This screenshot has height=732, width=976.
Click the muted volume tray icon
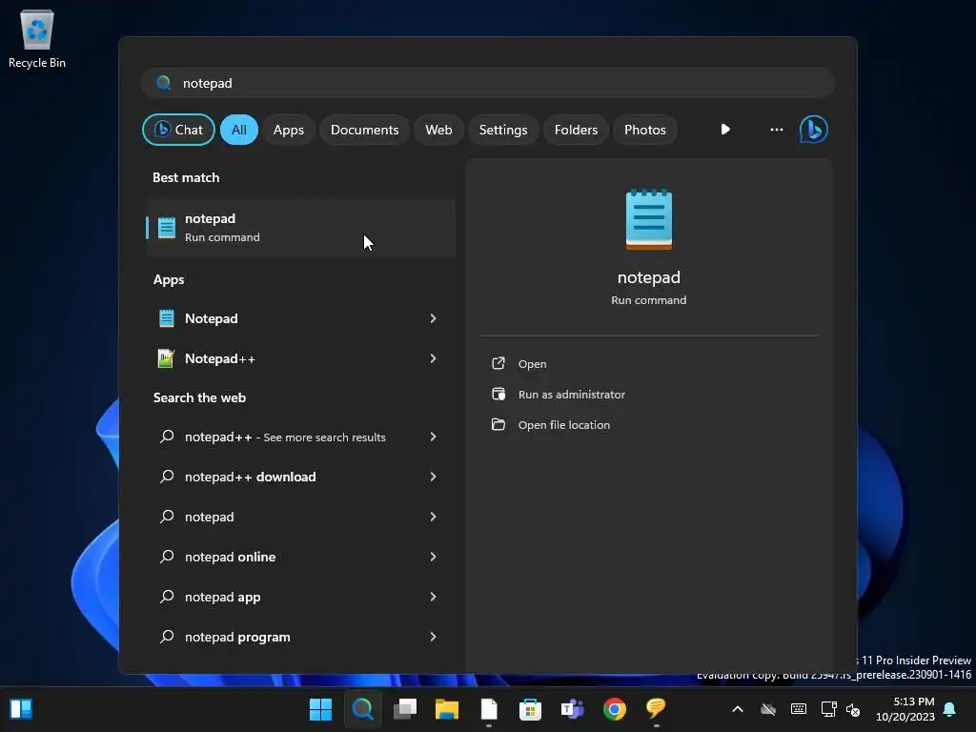click(x=853, y=709)
